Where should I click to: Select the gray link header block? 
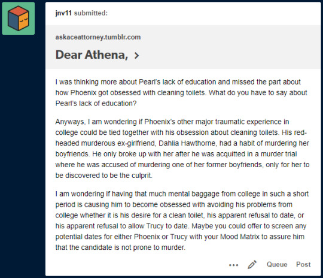click(x=183, y=47)
